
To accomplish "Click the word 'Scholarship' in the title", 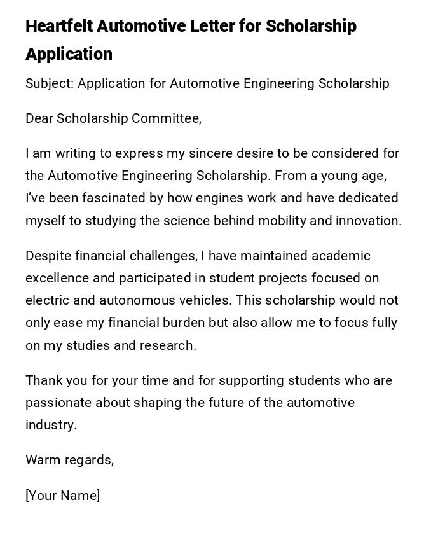I will click(311, 27).
